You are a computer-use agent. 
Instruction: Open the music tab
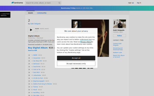(31, 13)
